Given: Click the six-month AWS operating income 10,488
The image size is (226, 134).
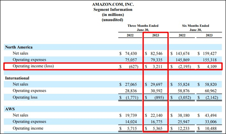Looking at the screenshot, I should click(210, 128).
